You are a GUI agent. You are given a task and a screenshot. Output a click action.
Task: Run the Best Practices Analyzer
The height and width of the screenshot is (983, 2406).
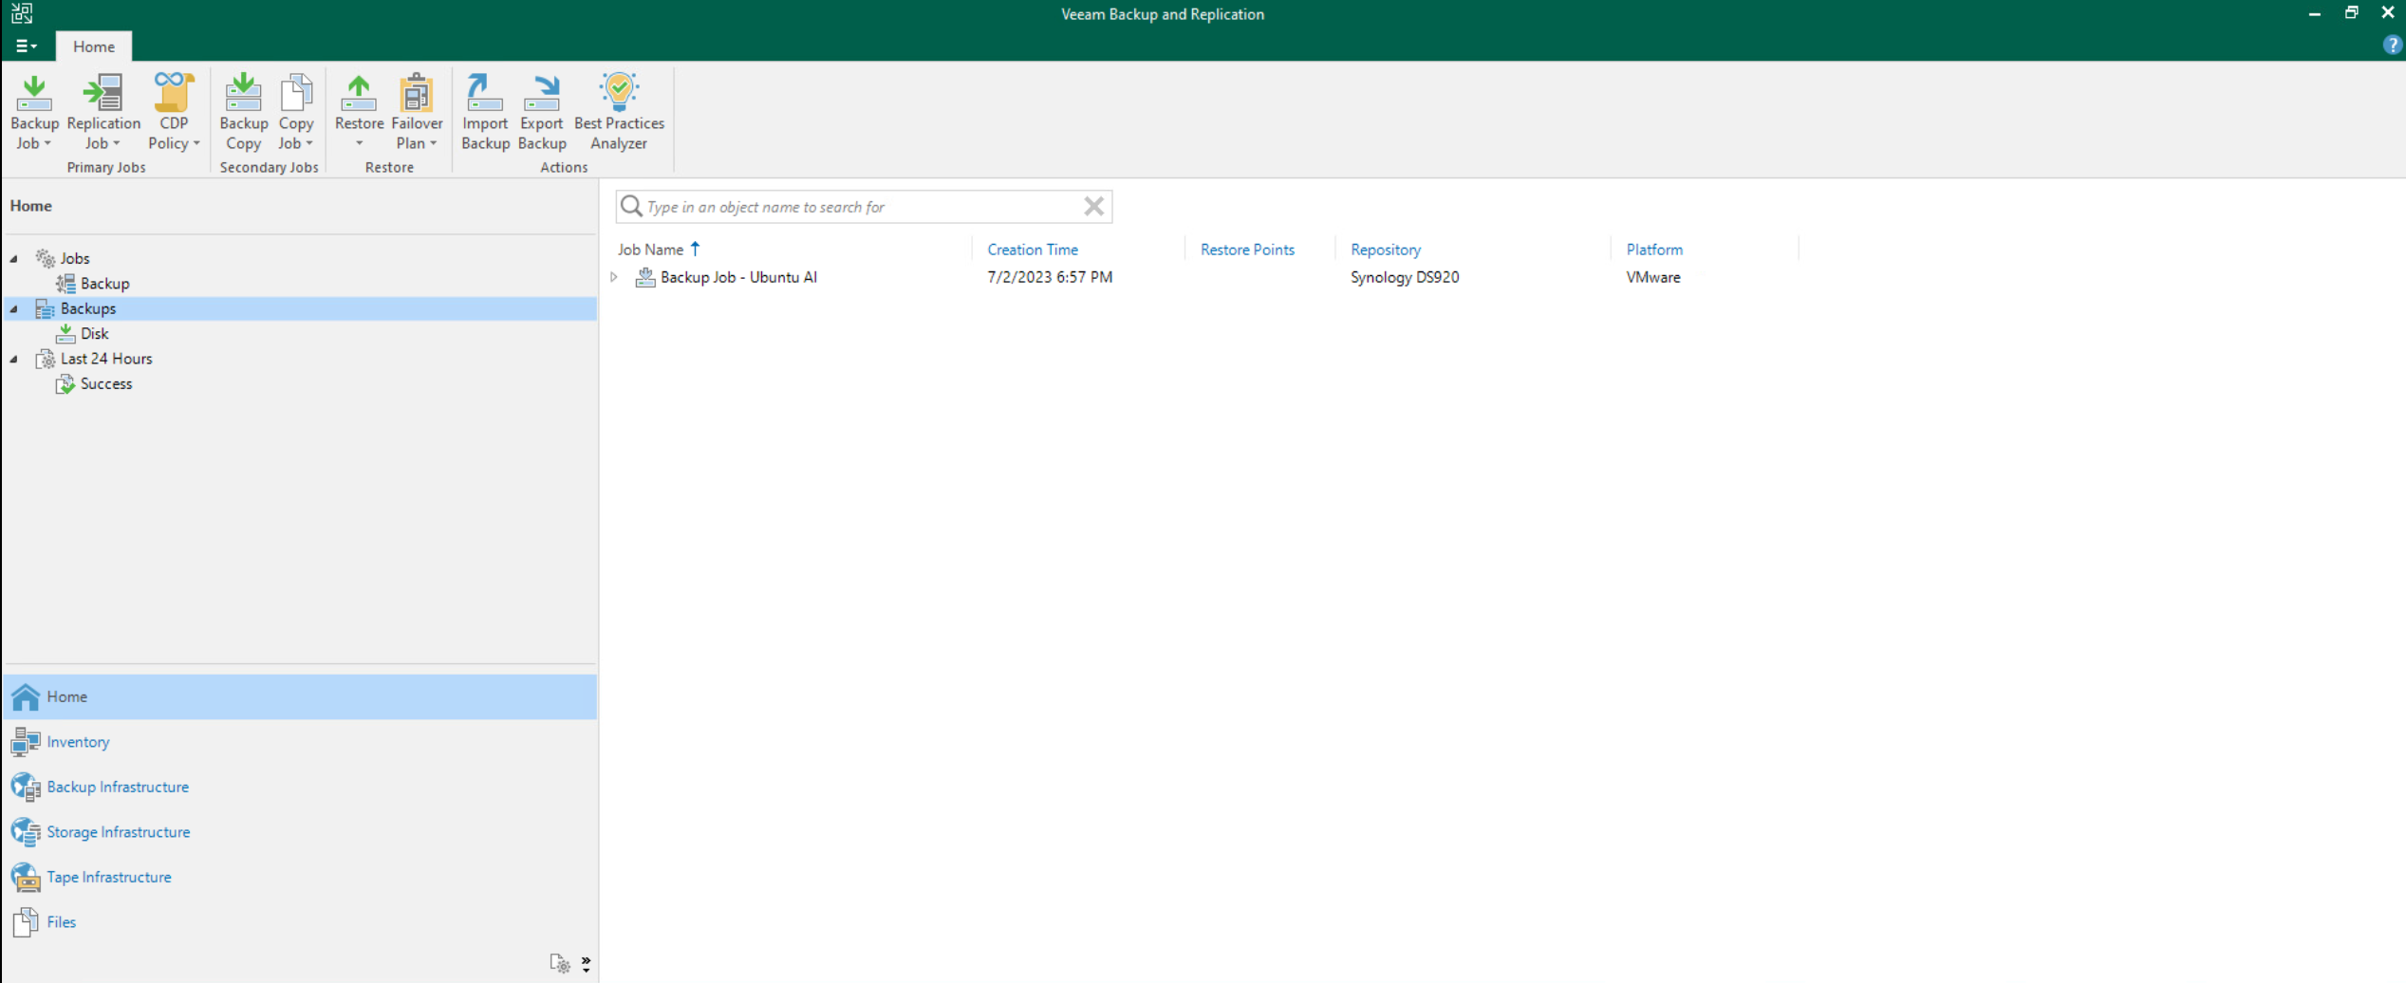tap(619, 112)
